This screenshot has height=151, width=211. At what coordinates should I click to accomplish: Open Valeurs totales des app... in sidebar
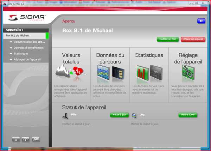pyautogui.click(x=29, y=42)
